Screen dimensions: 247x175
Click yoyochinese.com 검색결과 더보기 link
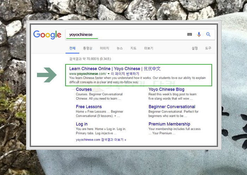[101, 140]
